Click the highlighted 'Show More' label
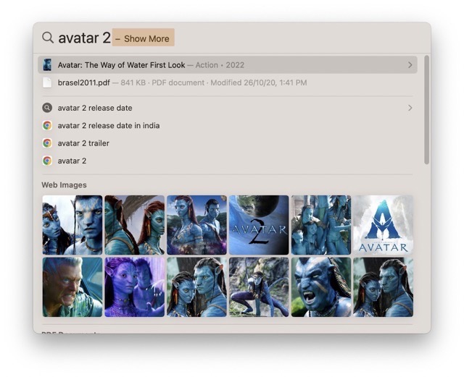Viewport: 464px width, 377px height. (x=144, y=38)
